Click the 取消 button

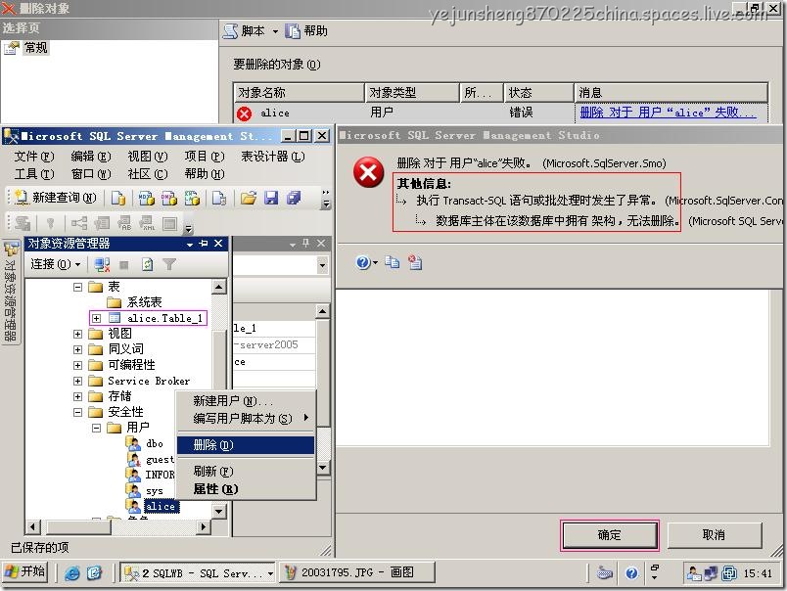[x=715, y=535]
